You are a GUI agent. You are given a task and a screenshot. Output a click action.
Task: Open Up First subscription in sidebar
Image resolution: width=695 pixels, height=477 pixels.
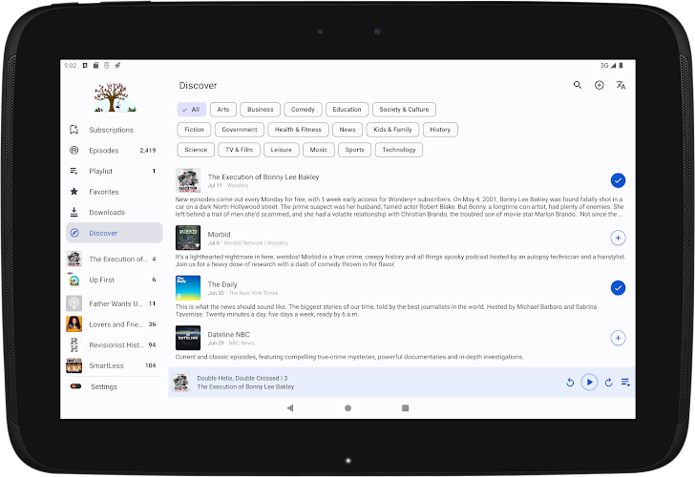pyautogui.click(x=115, y=280)
